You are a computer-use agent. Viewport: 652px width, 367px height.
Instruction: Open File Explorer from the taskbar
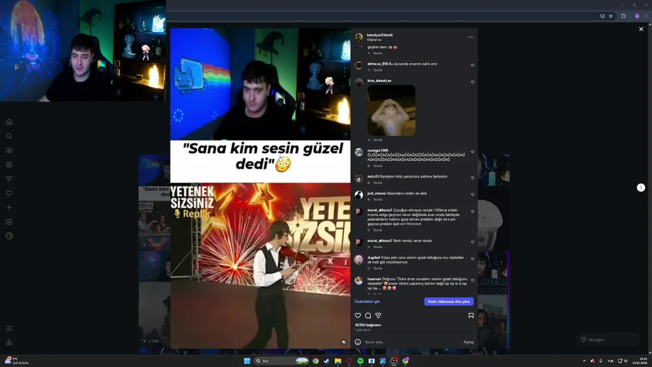tap(338, 361)
